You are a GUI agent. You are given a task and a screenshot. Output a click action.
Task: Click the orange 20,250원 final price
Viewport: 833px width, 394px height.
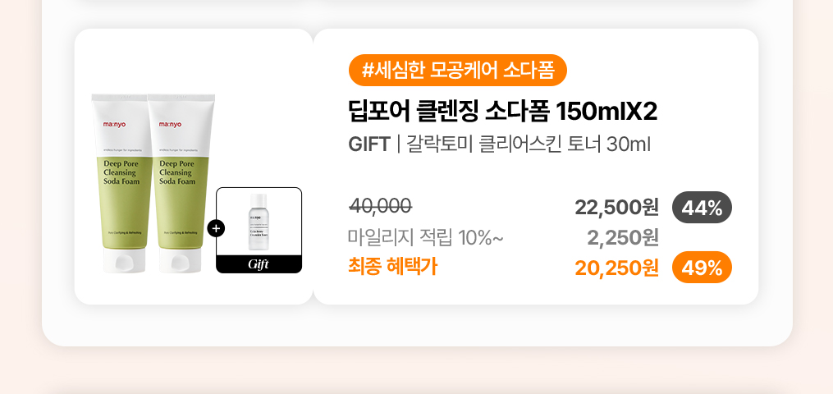click(616, 268)
